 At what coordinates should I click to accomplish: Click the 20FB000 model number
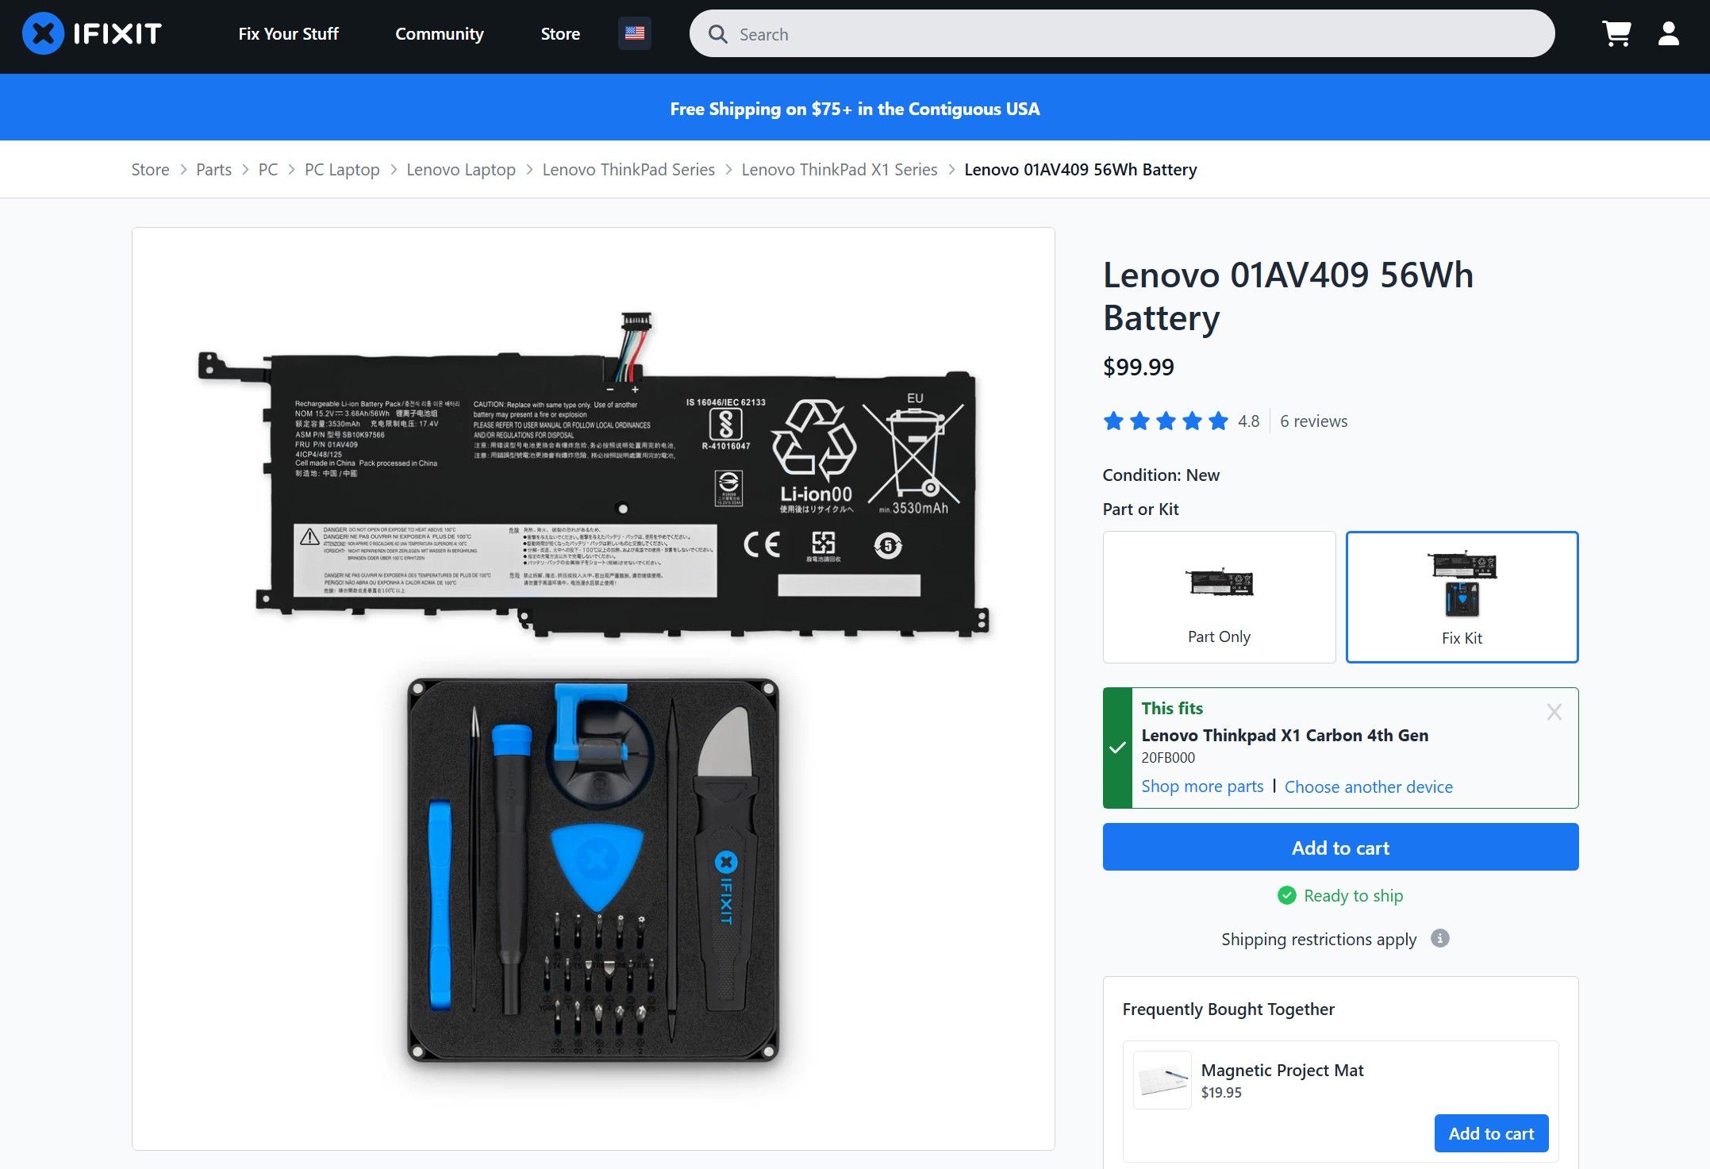point(1168,757)
